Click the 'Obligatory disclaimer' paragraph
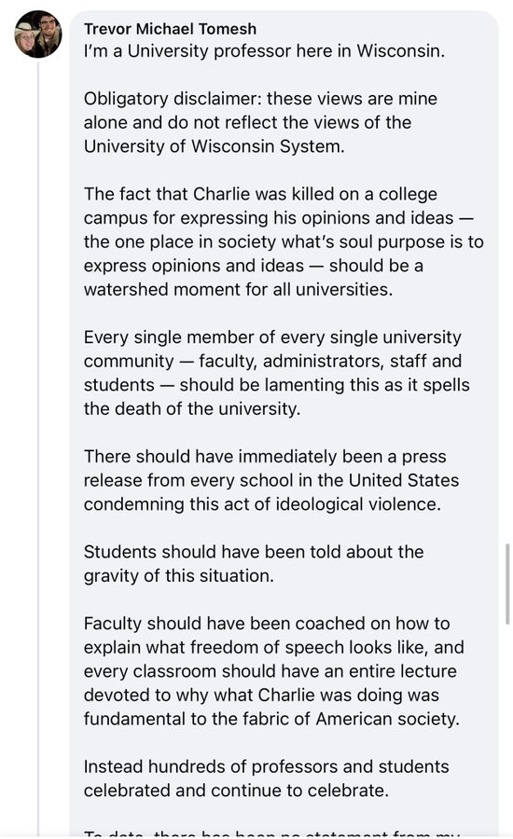 click(x=260, y=122)
